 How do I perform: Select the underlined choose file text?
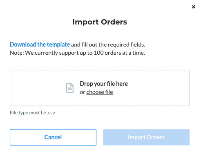100,92
